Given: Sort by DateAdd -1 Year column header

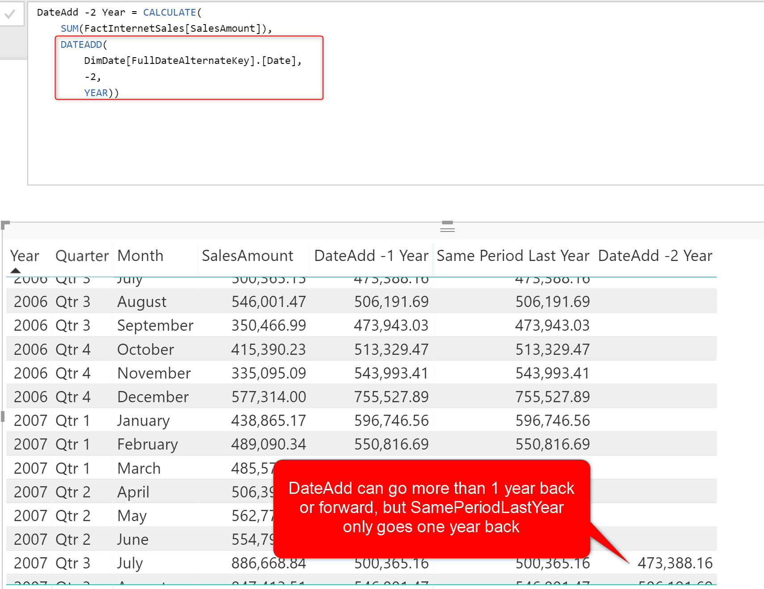Looking at the screenshot, I should 371,256.
